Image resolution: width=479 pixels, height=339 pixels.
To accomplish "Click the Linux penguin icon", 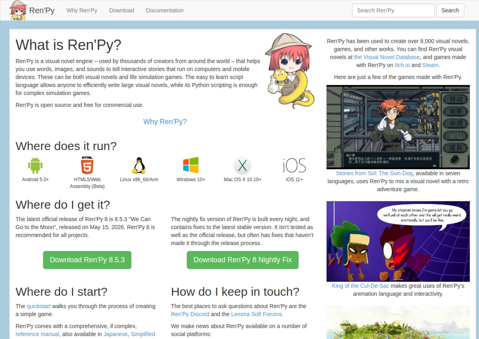I will click(139, 165).
